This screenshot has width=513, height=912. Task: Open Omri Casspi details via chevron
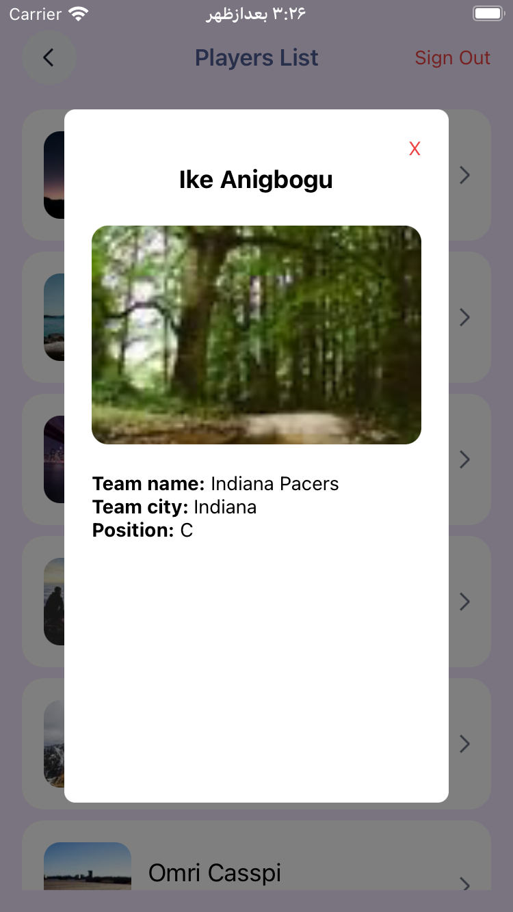[464, 884]
